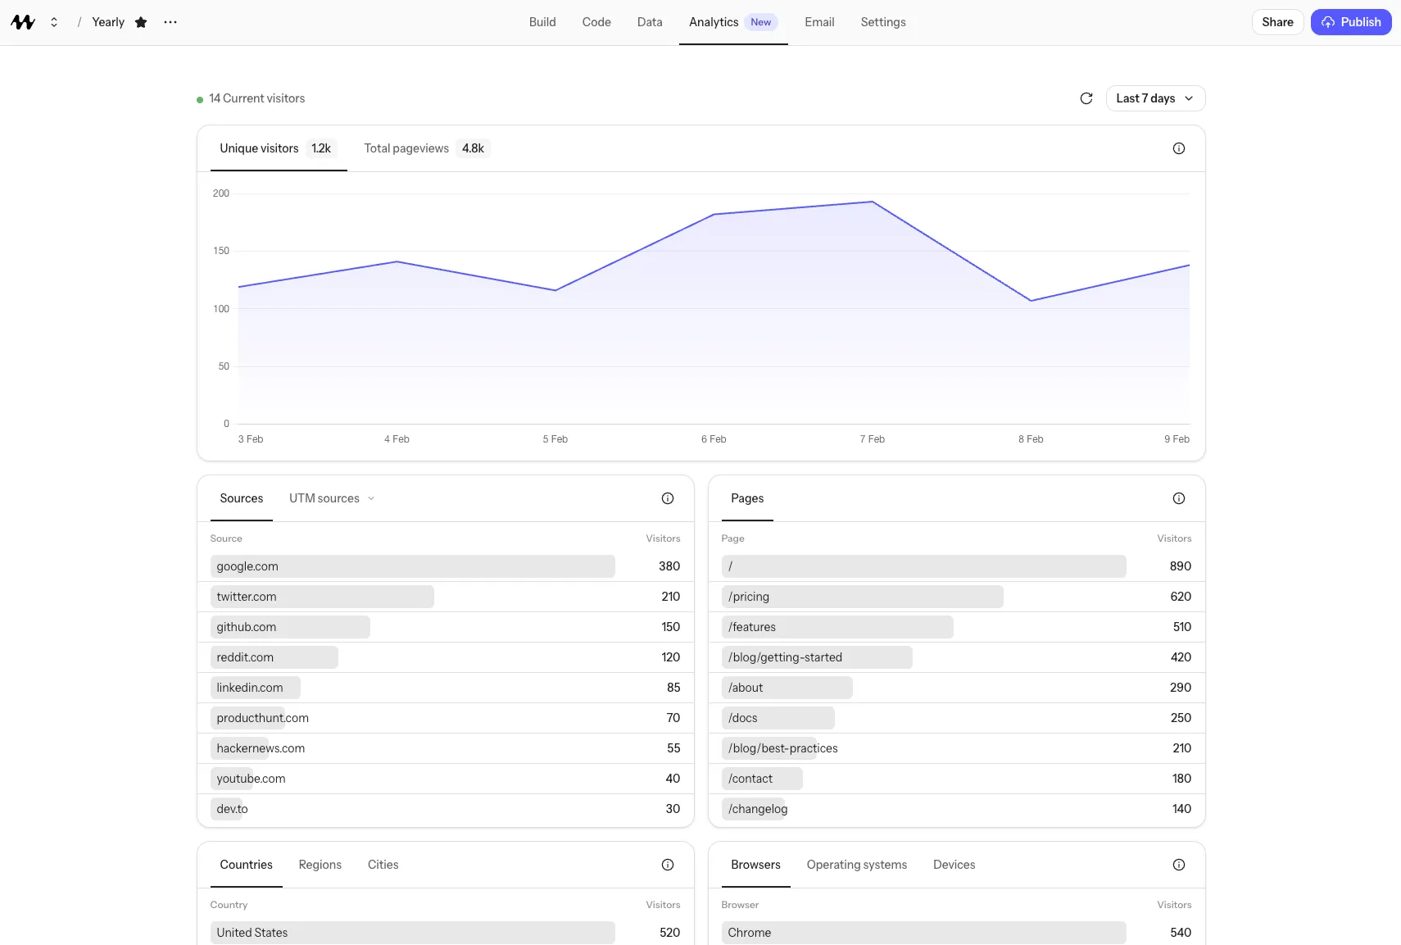Image resolution: width=1401 pixels, height=945 pixels.
Task: Switch to the Regions tab
Action: click(x=320, y=865)
